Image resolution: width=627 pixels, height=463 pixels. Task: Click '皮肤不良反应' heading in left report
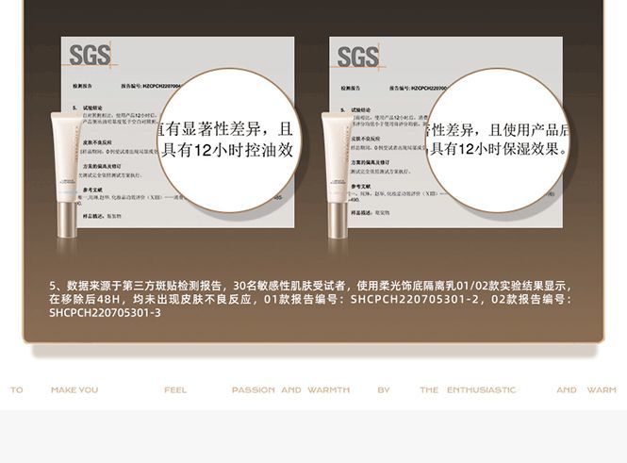(97, 142)
